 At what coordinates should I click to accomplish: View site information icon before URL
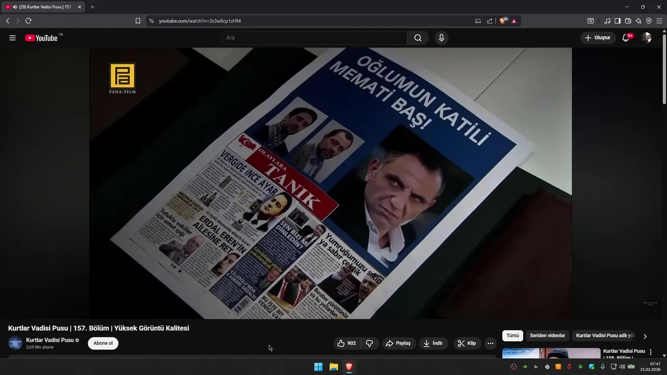pyautogui.click(x=151, y=21)
